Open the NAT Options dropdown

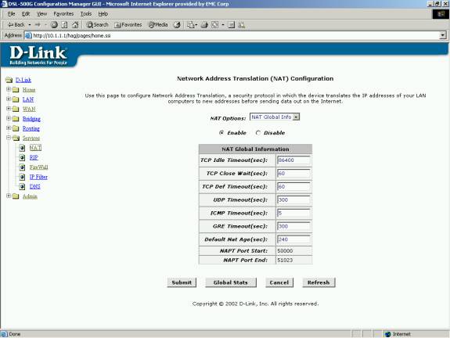click(275, 117)
